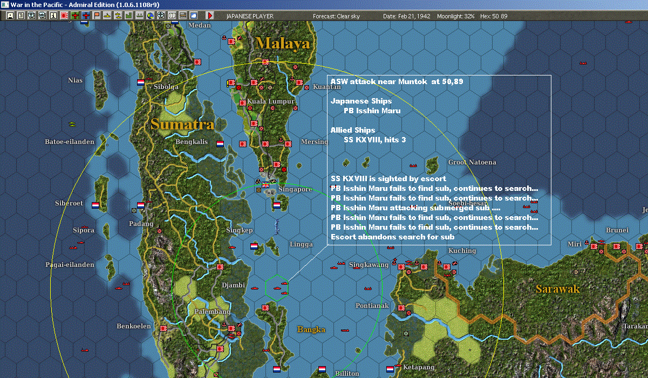Click the red plane on blue toolbar icon
Screen dimensions: 648x378
point(86,16)
